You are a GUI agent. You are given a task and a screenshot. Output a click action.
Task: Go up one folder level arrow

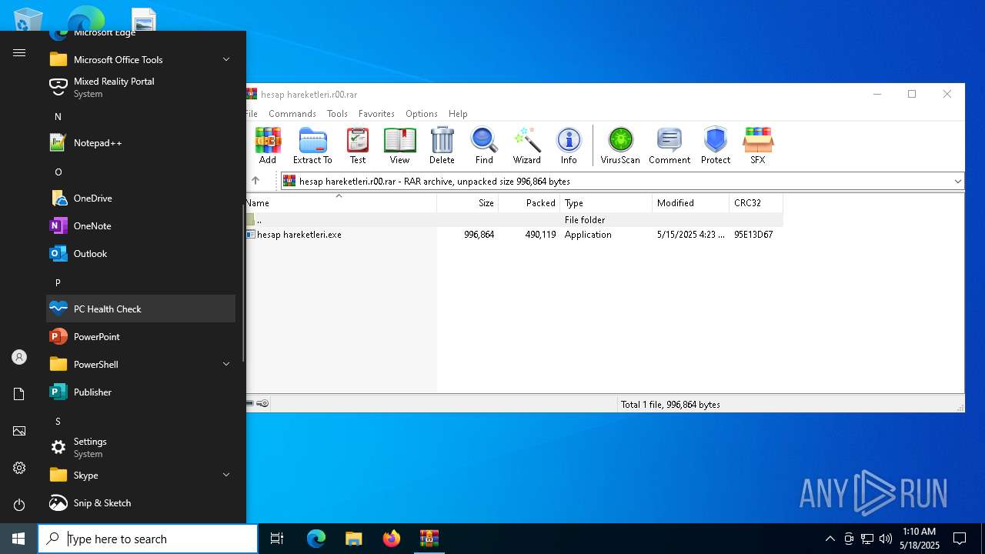point(255,181)
